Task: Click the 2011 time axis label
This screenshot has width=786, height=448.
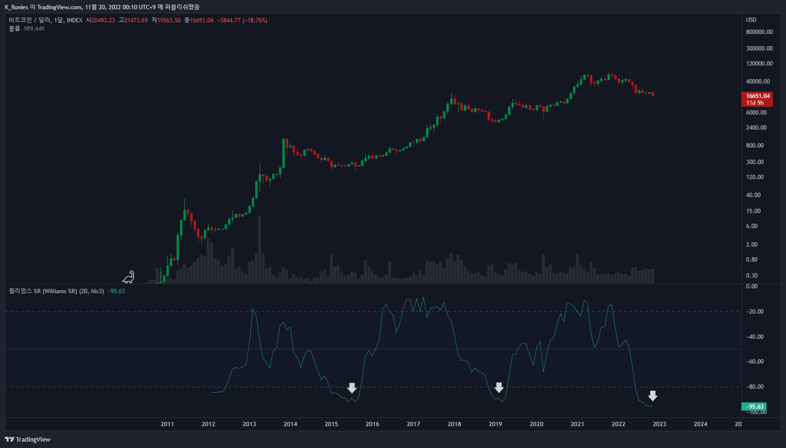Action: pyautogui.click(x=167, y=424)
